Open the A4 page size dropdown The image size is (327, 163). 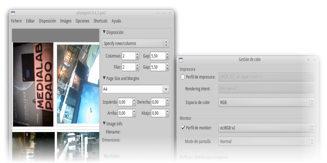coord(166,89)
